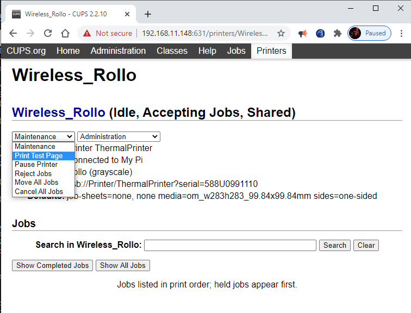The width and height of the screenshot is (411, 313).
Task: Choose Cancel All Jobs option
Action: [x=43, y=191]
